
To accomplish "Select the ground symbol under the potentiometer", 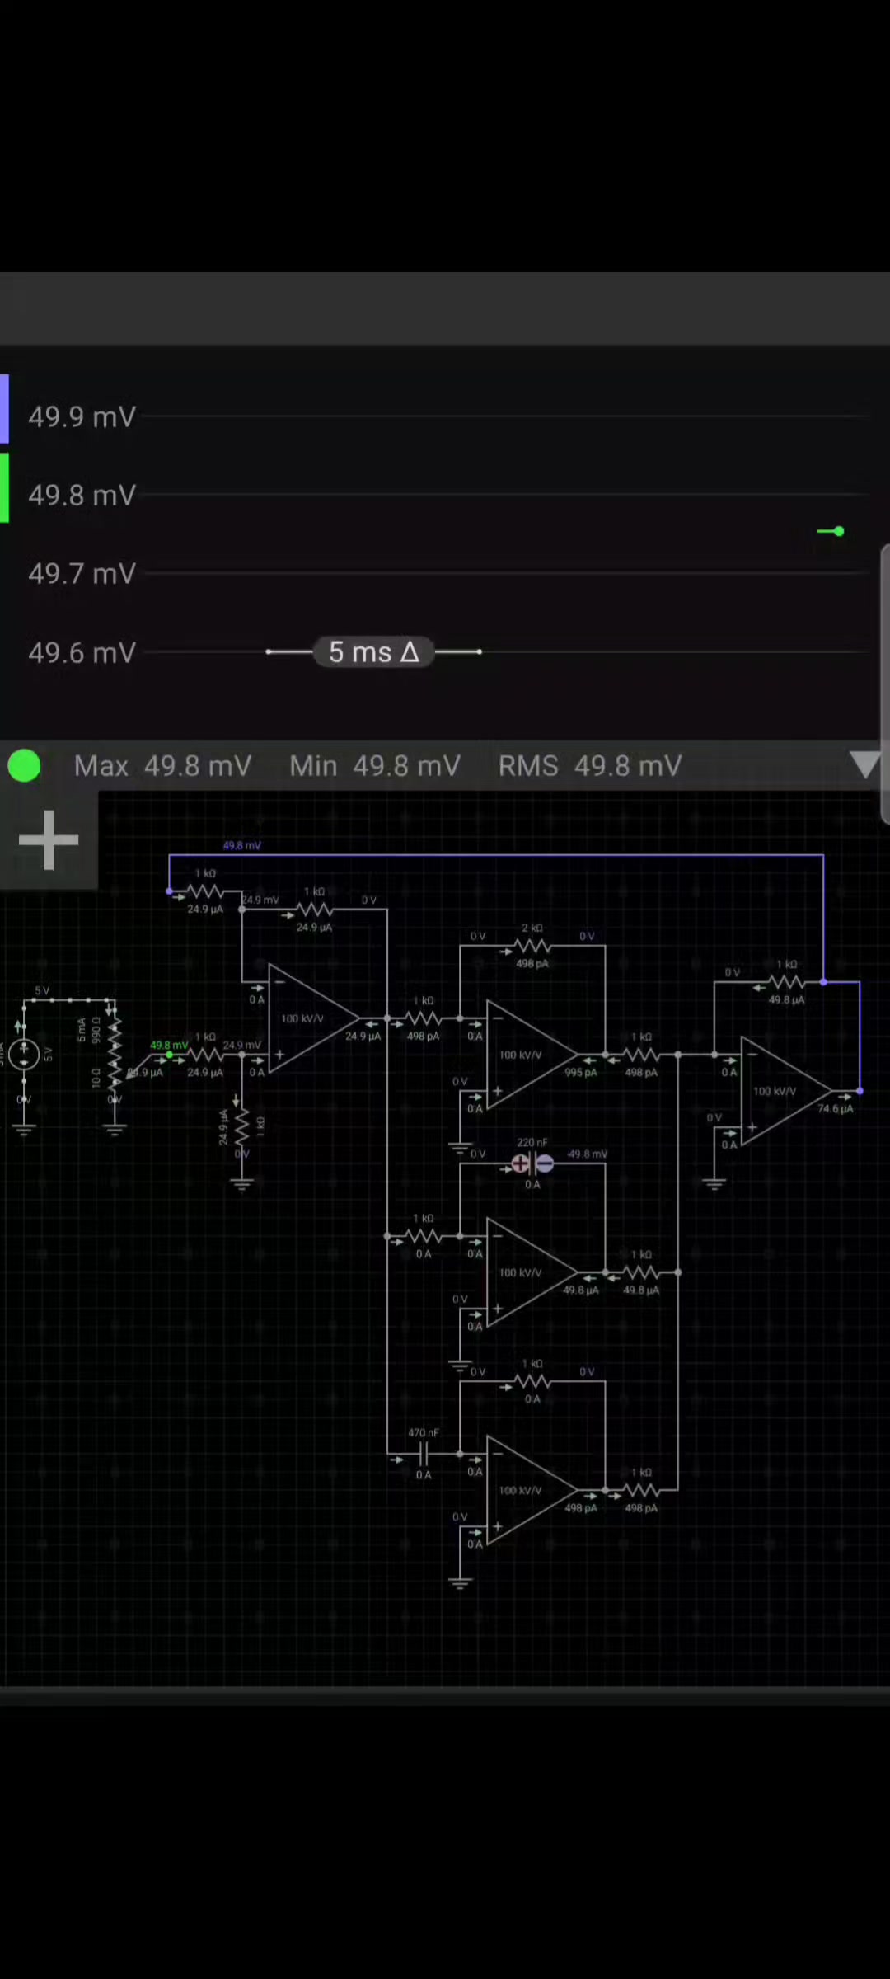I will click(x=115, y=1129).
